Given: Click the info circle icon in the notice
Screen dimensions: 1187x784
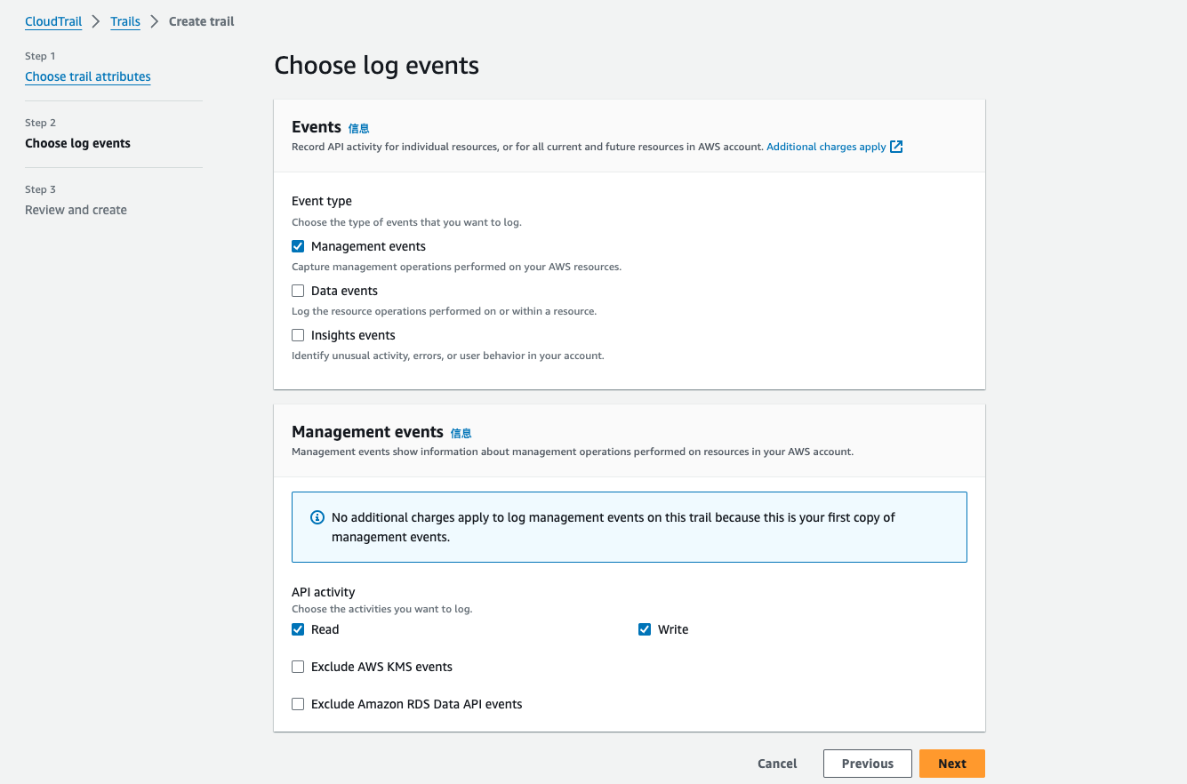Looking at the screenshot, I should (317, 517).
